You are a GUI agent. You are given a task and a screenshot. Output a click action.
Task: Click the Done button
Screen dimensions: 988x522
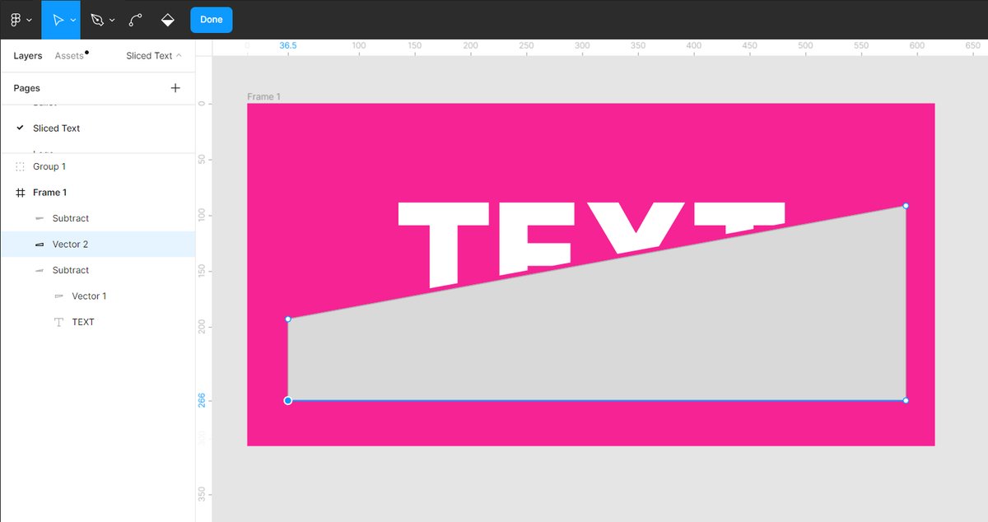pos(212,20)
